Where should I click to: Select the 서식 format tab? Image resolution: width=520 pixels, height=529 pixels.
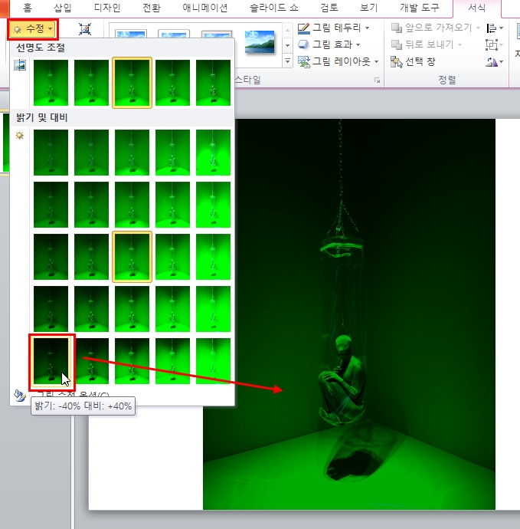[x=477, y=8]
